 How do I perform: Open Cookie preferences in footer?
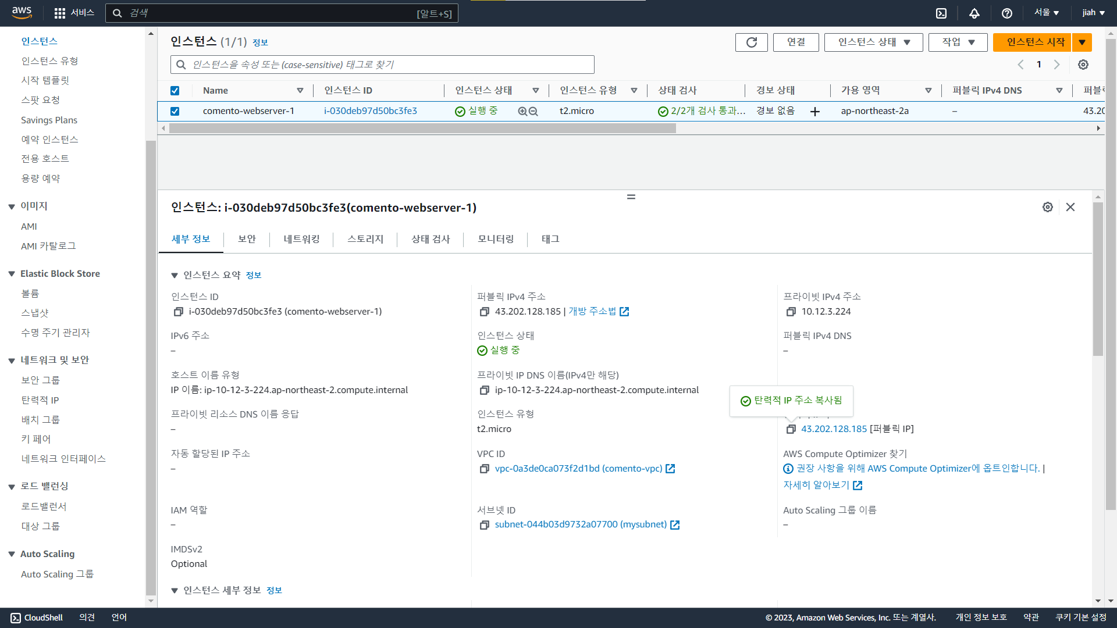point(1081,618)
